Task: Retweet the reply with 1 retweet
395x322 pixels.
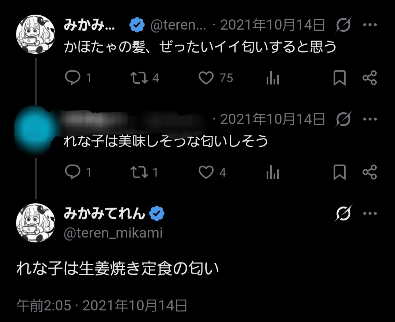Action: click(139, 172)
